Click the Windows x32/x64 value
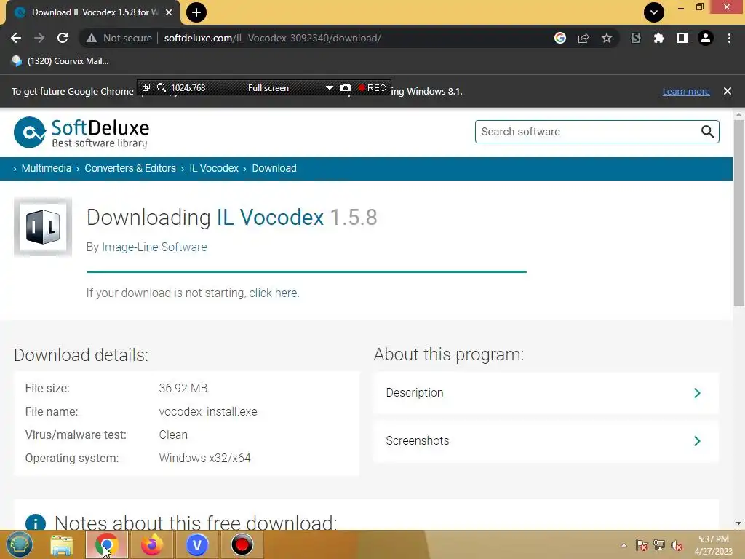The image size is (745, 559). (204, 459)
